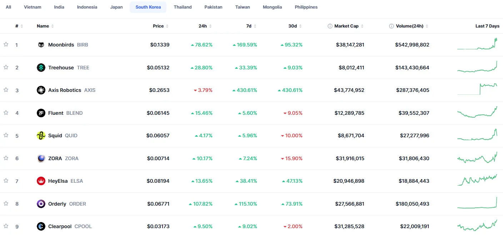This screenshot has width=503, height=236.
Task: Sort by 7d change column
Action: pos(251,26)
